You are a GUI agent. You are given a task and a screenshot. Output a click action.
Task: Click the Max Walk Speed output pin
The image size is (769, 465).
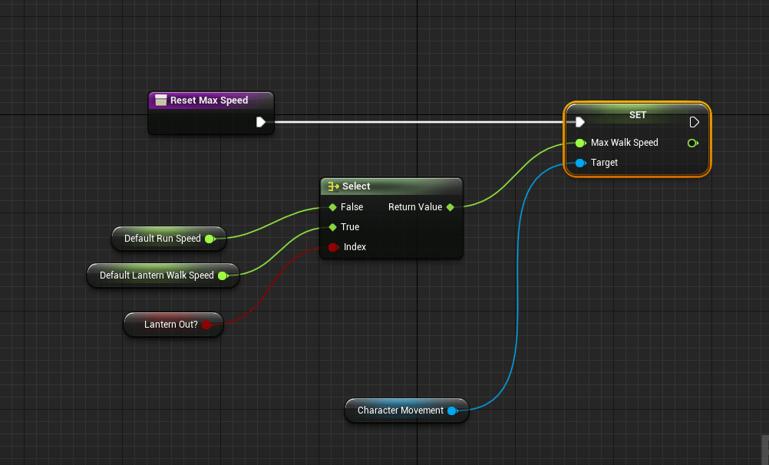693,143
